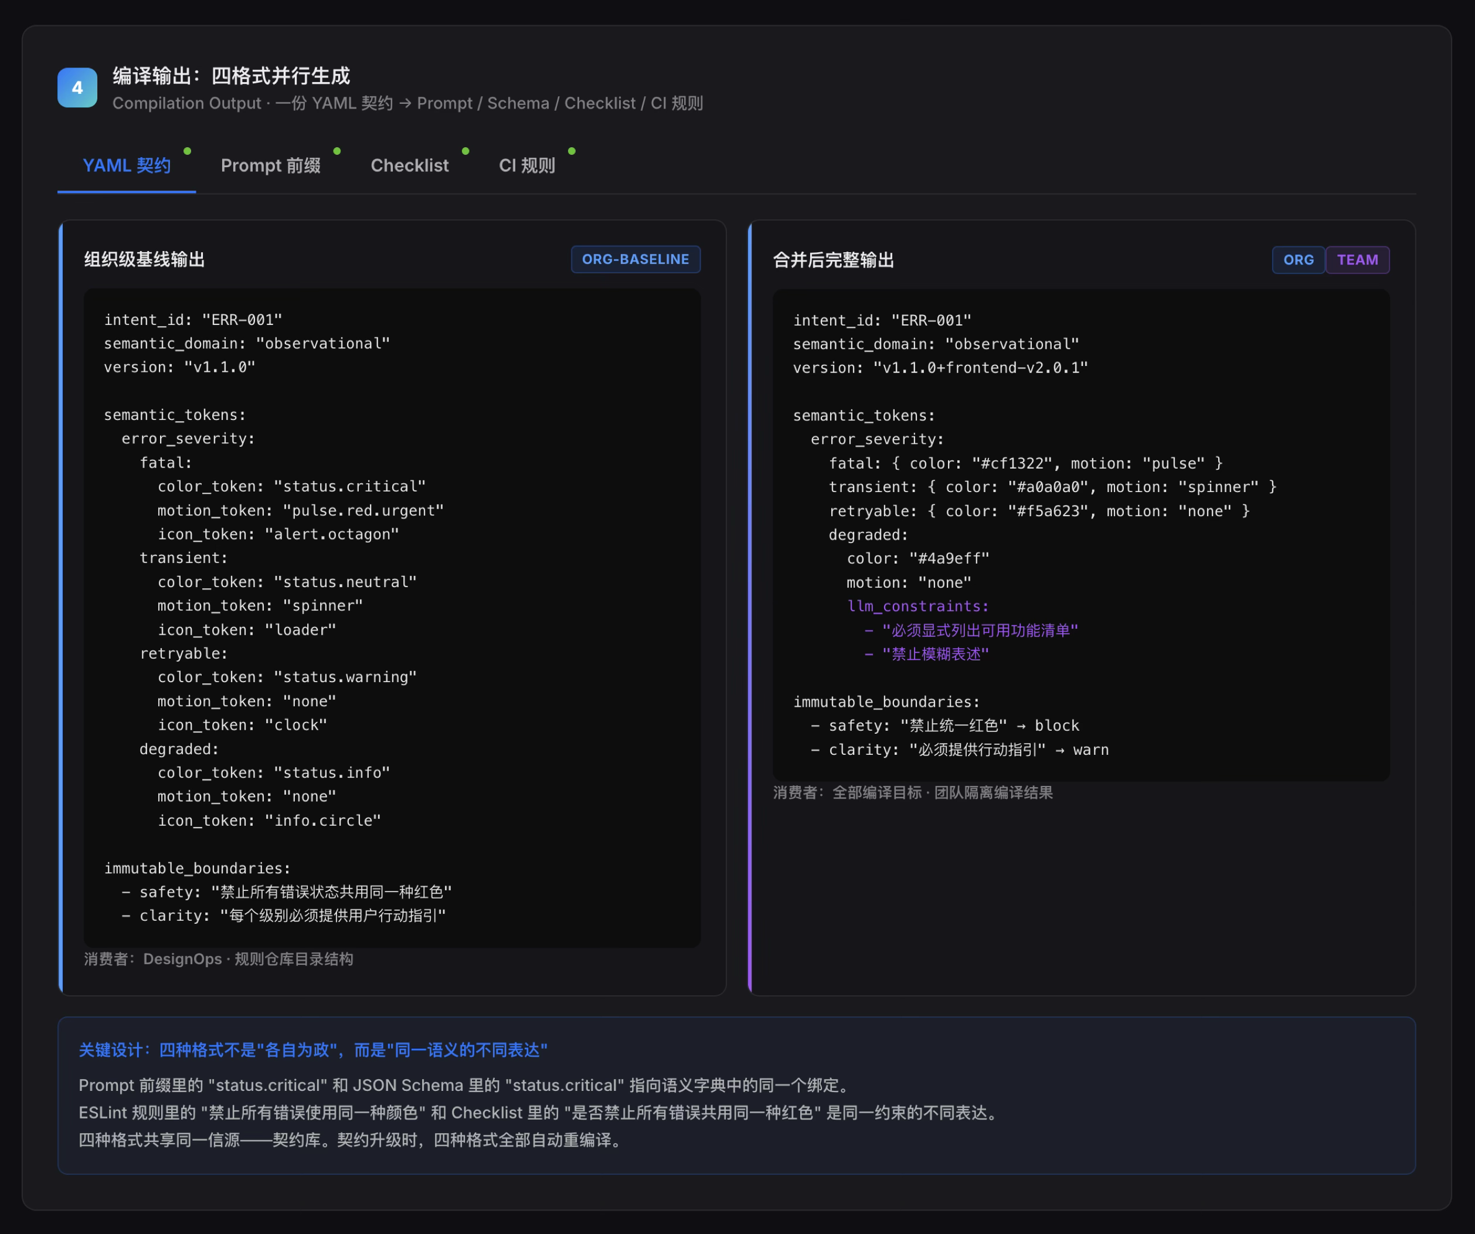This screenshot has height=1234, width=1475.
Task: Click the 关键设计 callout title
Action: pos(313,1050)
